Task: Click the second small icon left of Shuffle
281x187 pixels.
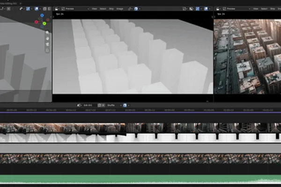Action: pyautogui.click(x=103, y=105)
